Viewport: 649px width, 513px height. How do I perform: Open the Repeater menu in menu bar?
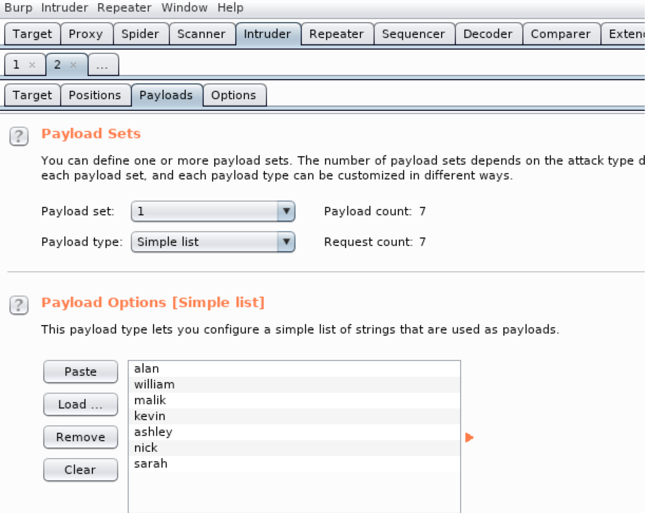125,8
